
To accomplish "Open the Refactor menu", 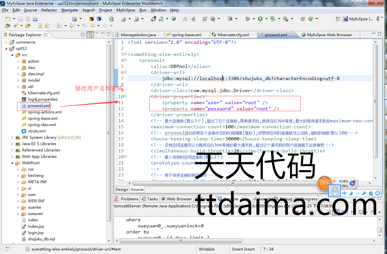I will [49, 10].
